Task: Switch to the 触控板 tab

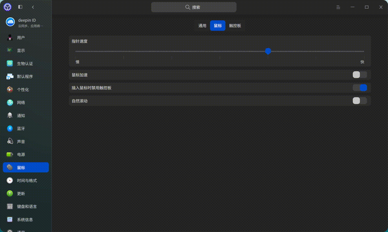Action: (x=235, y=26)
